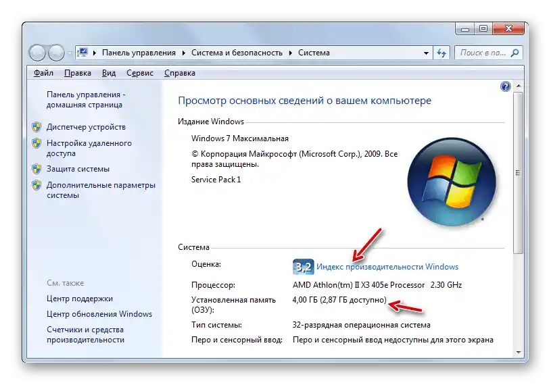Minimize the System window
551x385 pixels.
pos(465,29)
